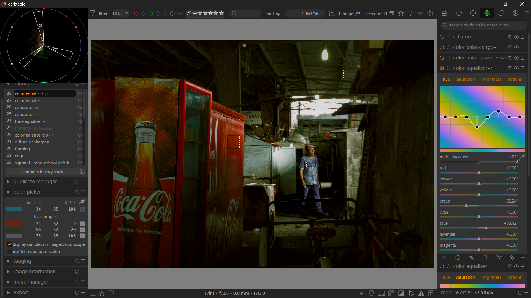Open the mean statistic dropdown
The image size is (531, 298).
[x=33, y=203]
